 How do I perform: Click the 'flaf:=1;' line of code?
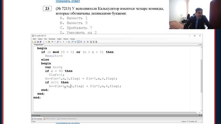tap(57, 75)
